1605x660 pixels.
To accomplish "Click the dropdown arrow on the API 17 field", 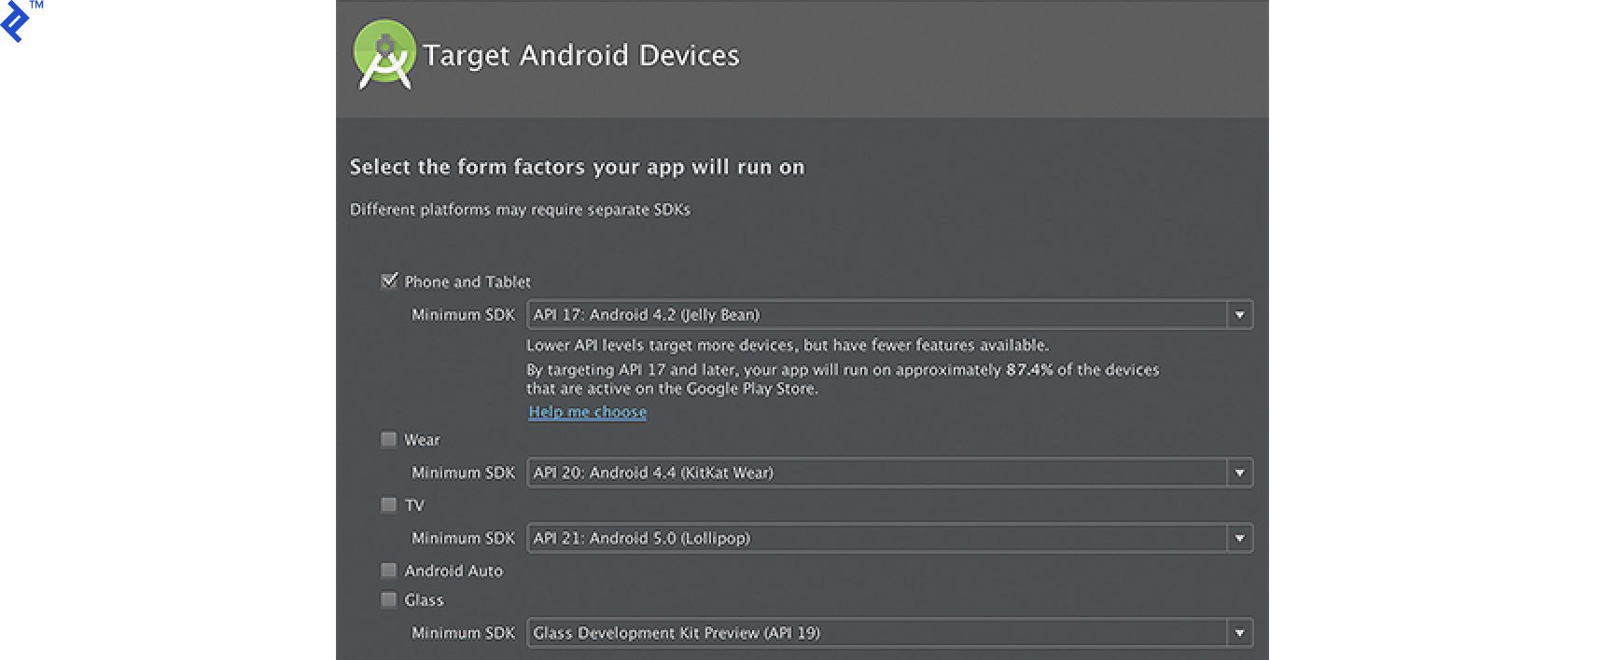I will coord(1240,314).
